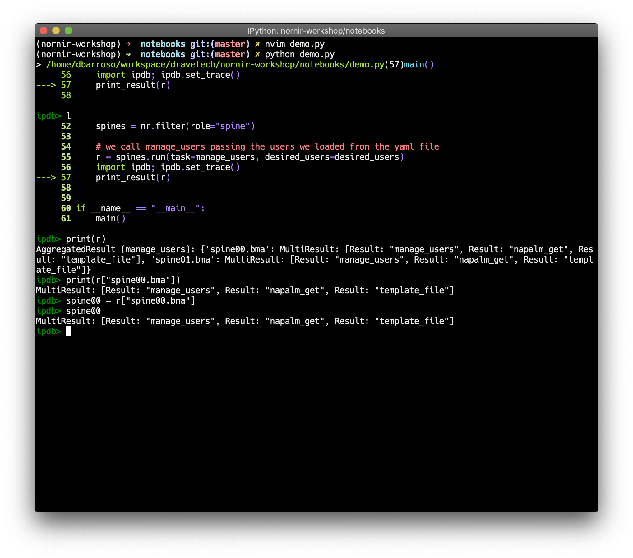Screen dimensions: 633x558
Task: Minimize the terminal with yellow button
Action: click(56, 30)
